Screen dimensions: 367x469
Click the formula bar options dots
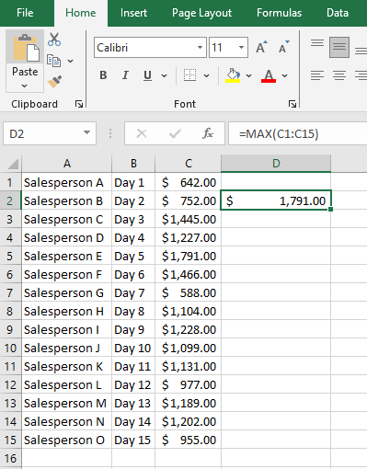point(110,133)
